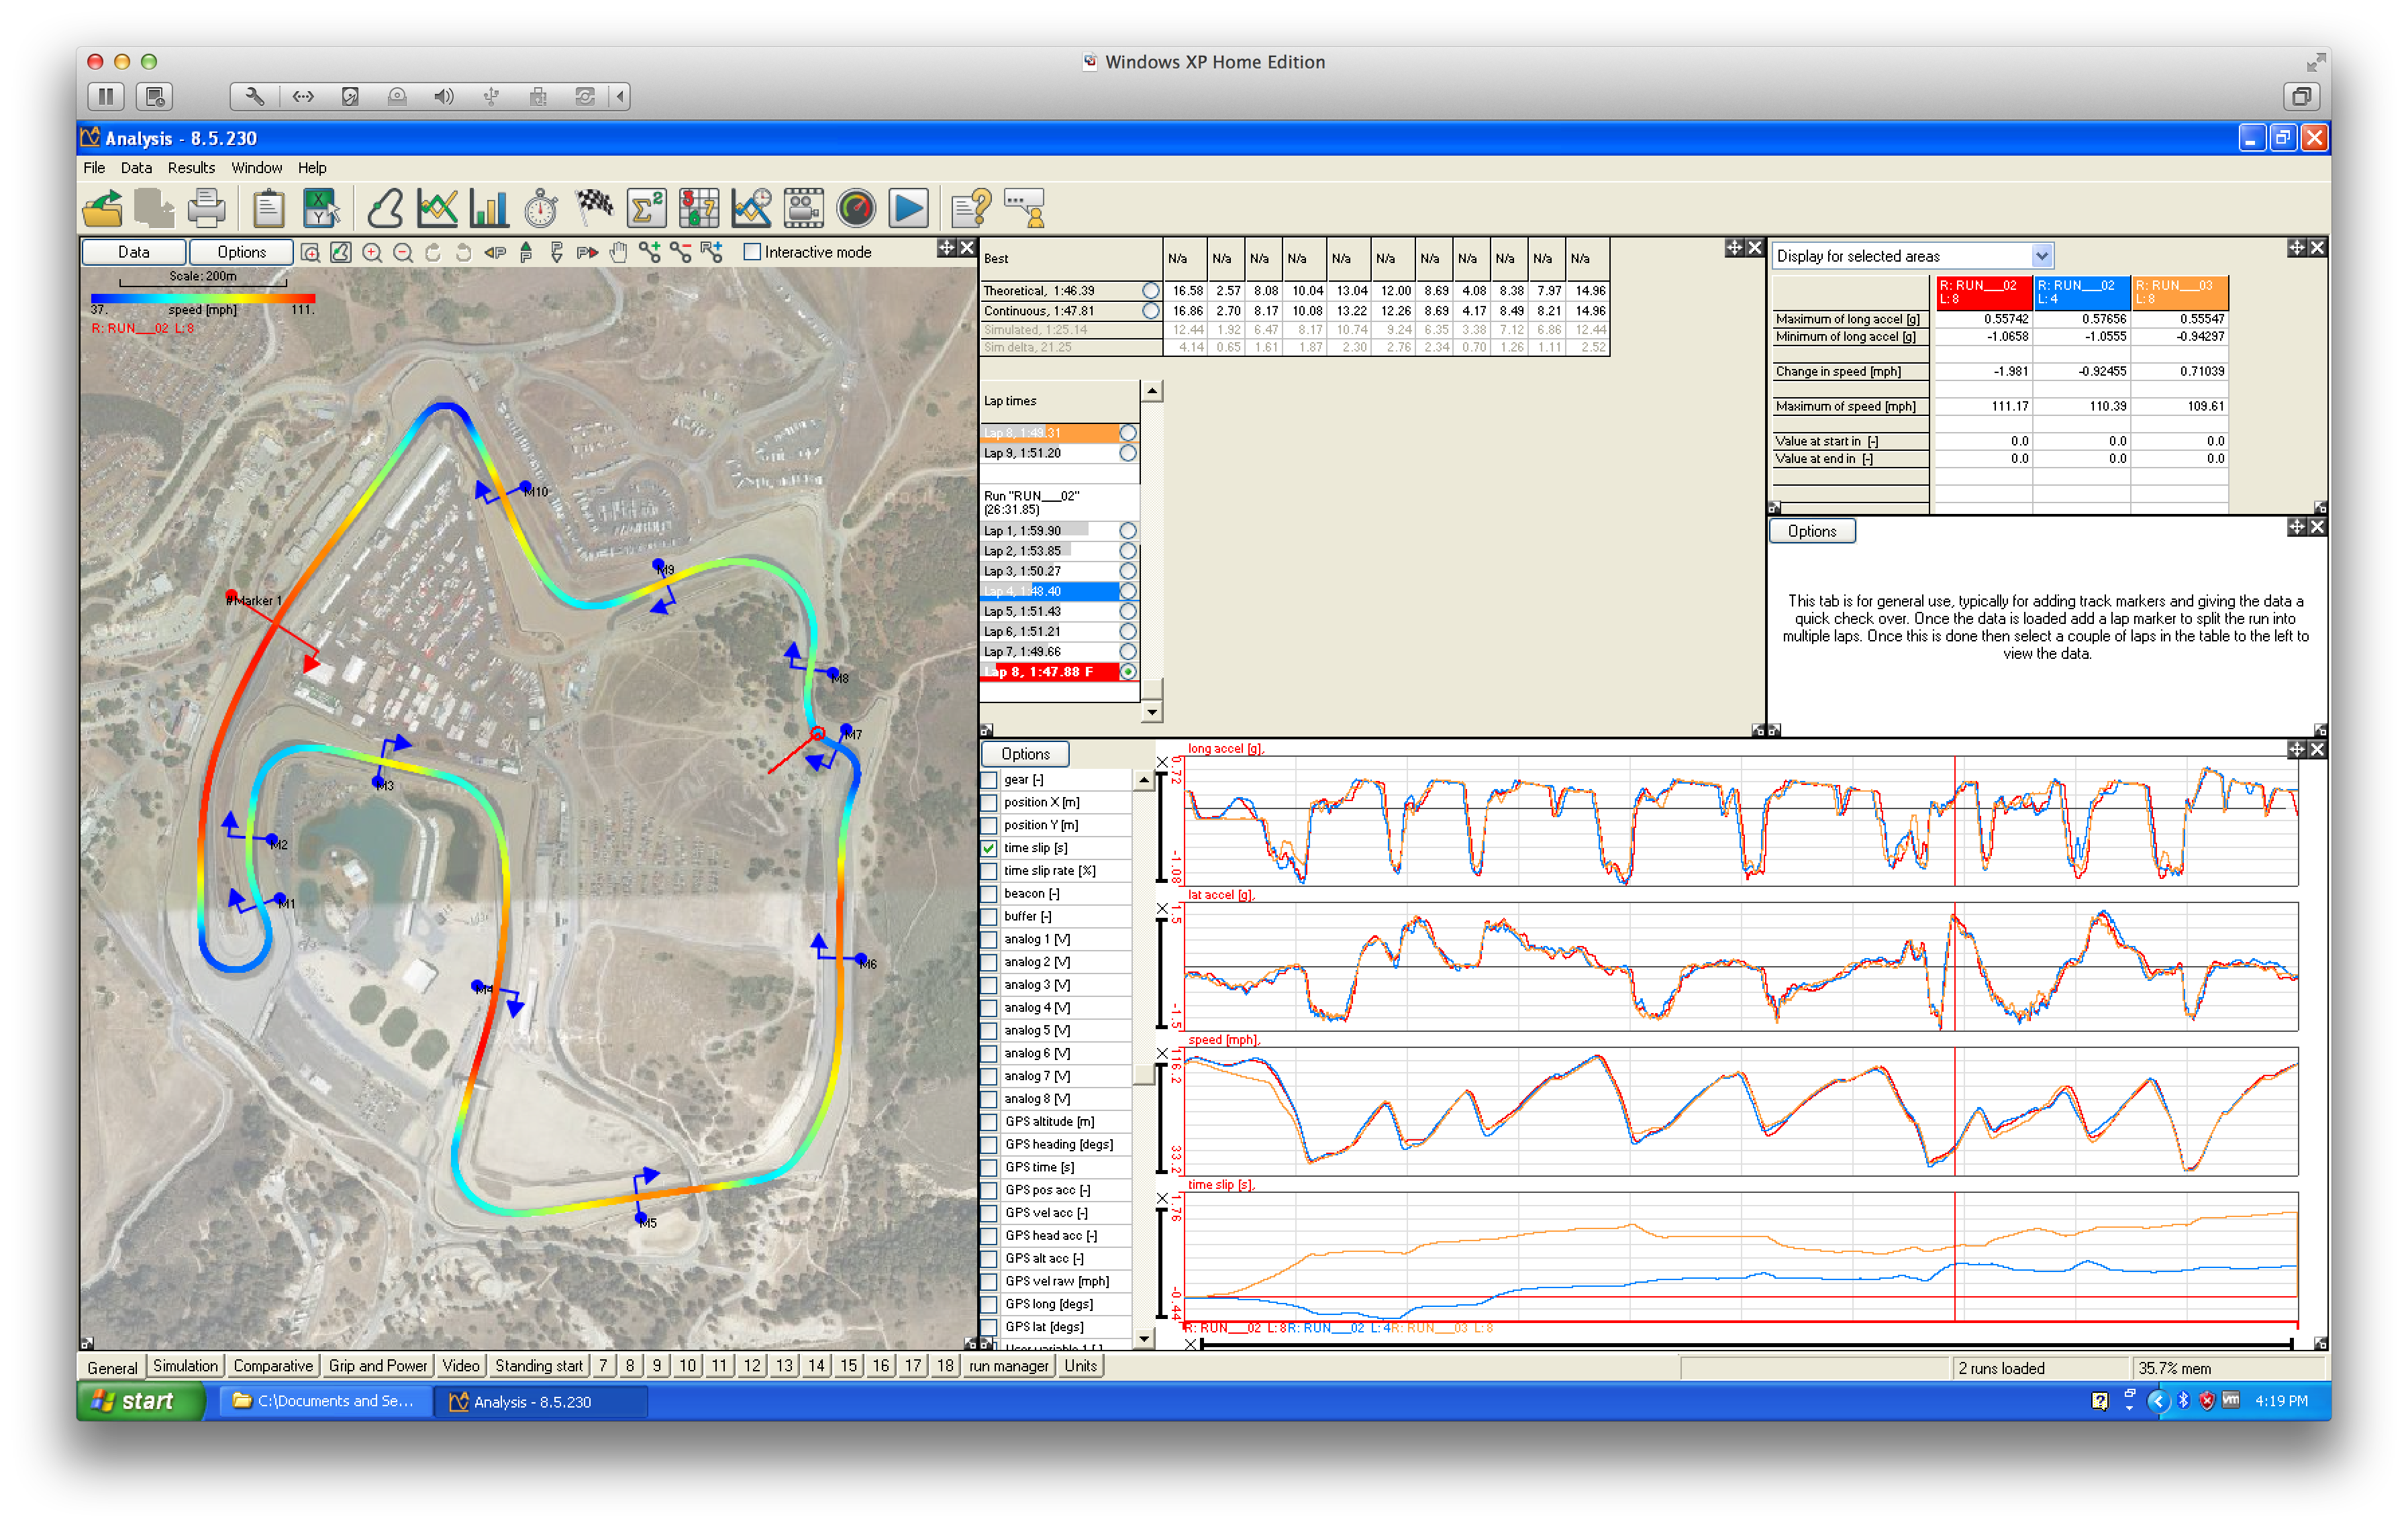The width and height of the screenshot is (2408, 1527).
Task: Uncheck the time slip [s] variable
Action: click(x=989, y=848)
